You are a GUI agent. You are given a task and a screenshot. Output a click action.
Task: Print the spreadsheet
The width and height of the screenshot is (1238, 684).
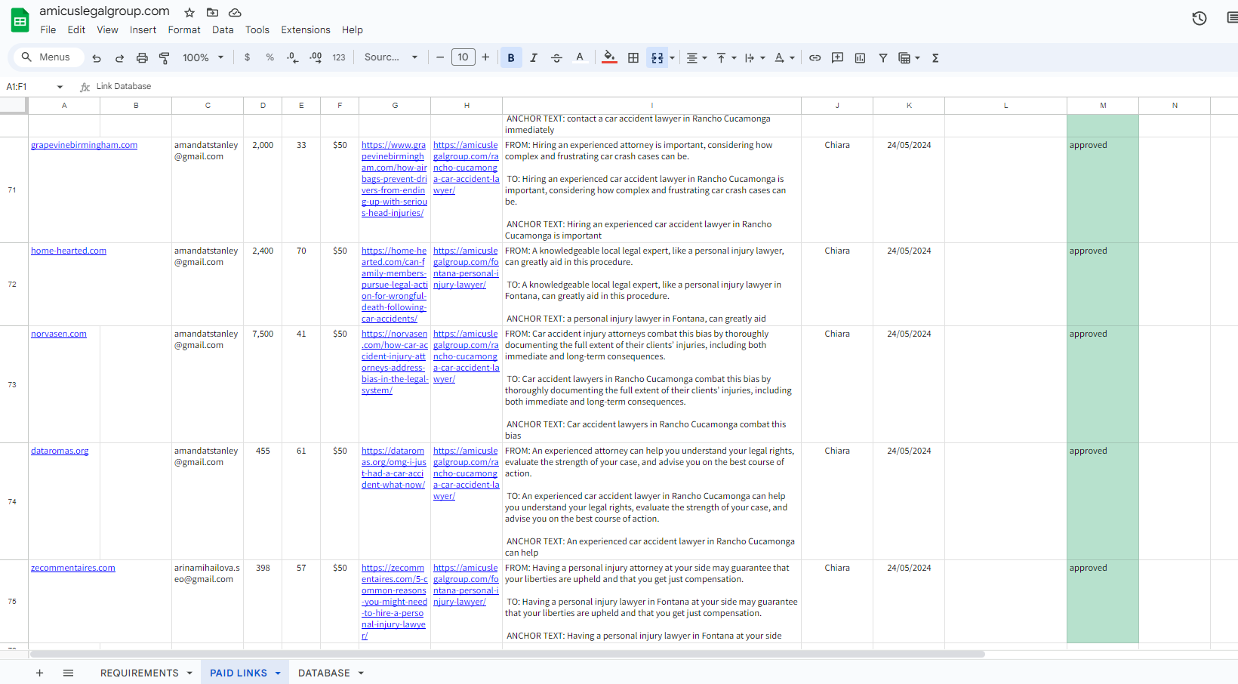pos(142,58)
